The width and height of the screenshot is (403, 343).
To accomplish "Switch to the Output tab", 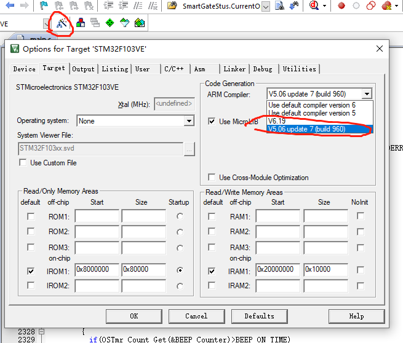I will point(83,69).
